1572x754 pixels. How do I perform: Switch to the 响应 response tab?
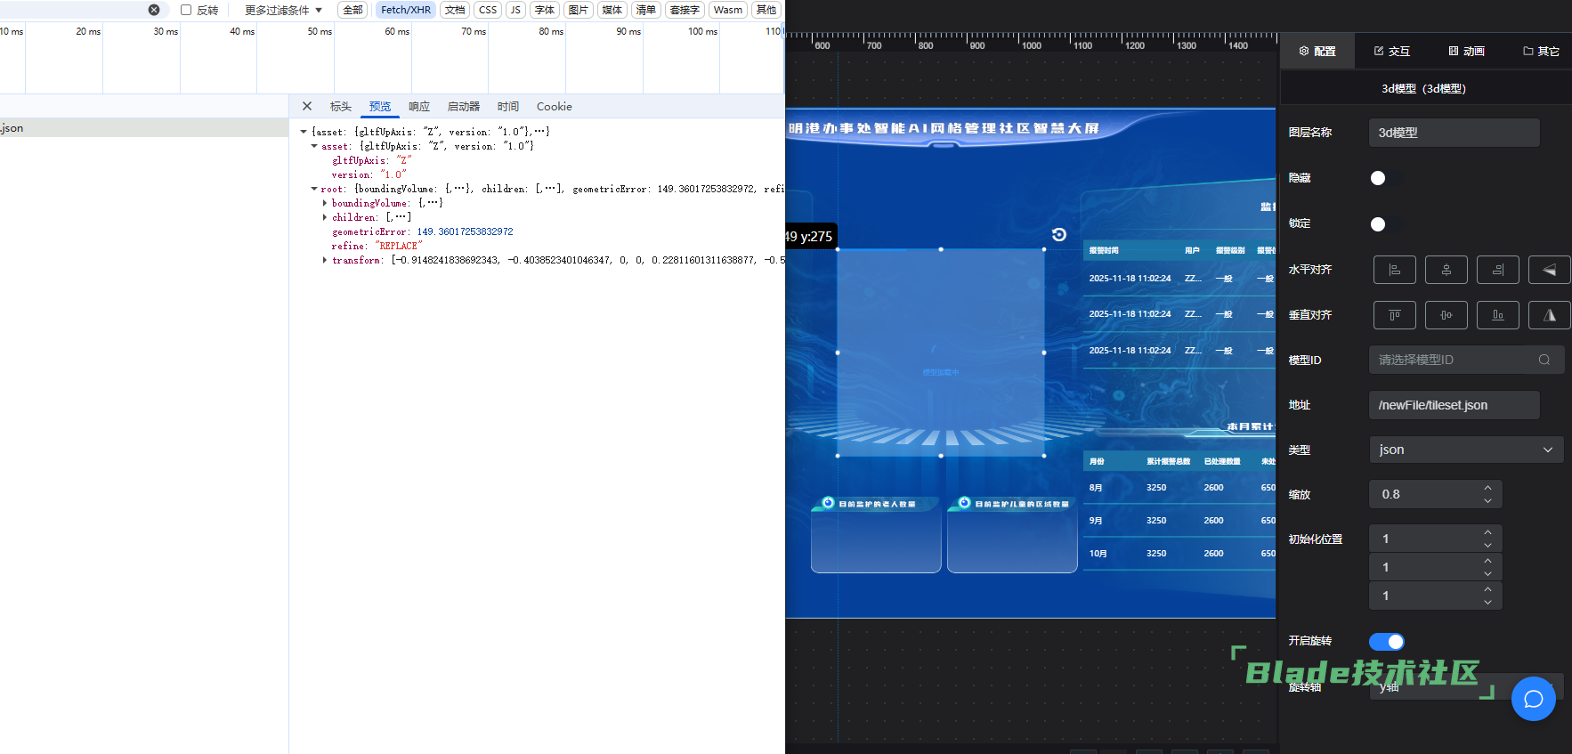[x=418, y=107]
